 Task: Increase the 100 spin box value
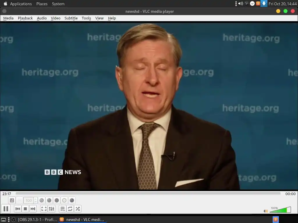[36, 199]
